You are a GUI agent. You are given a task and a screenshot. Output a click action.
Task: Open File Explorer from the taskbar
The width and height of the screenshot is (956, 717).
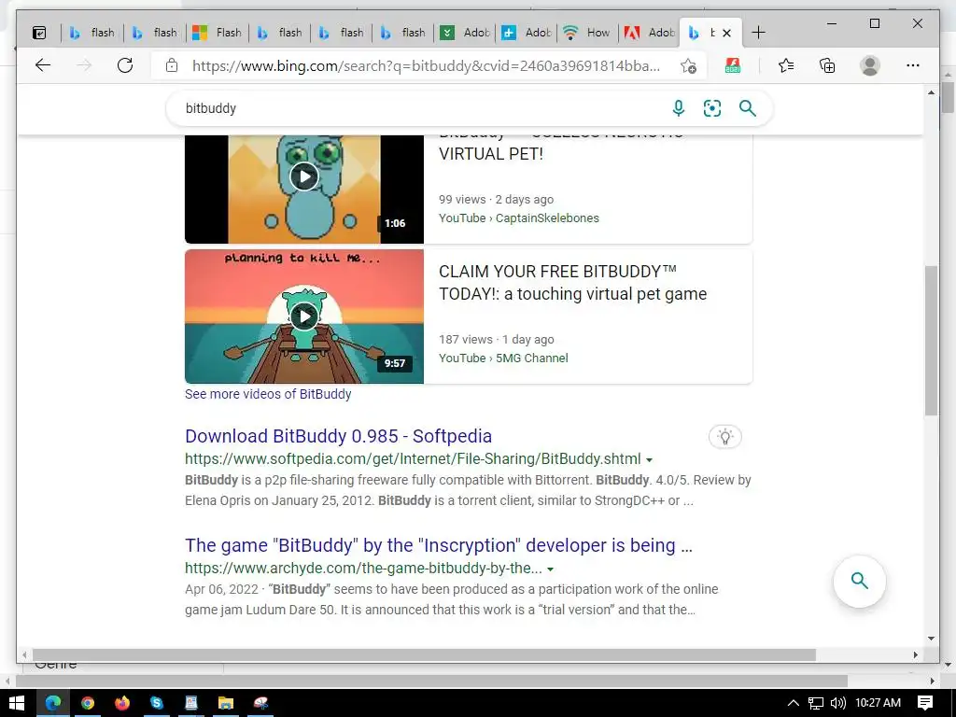coord(226,703)
